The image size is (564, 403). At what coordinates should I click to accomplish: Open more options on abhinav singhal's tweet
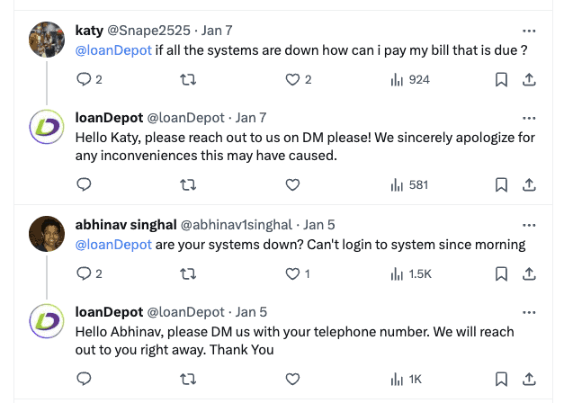pos(530,224)
